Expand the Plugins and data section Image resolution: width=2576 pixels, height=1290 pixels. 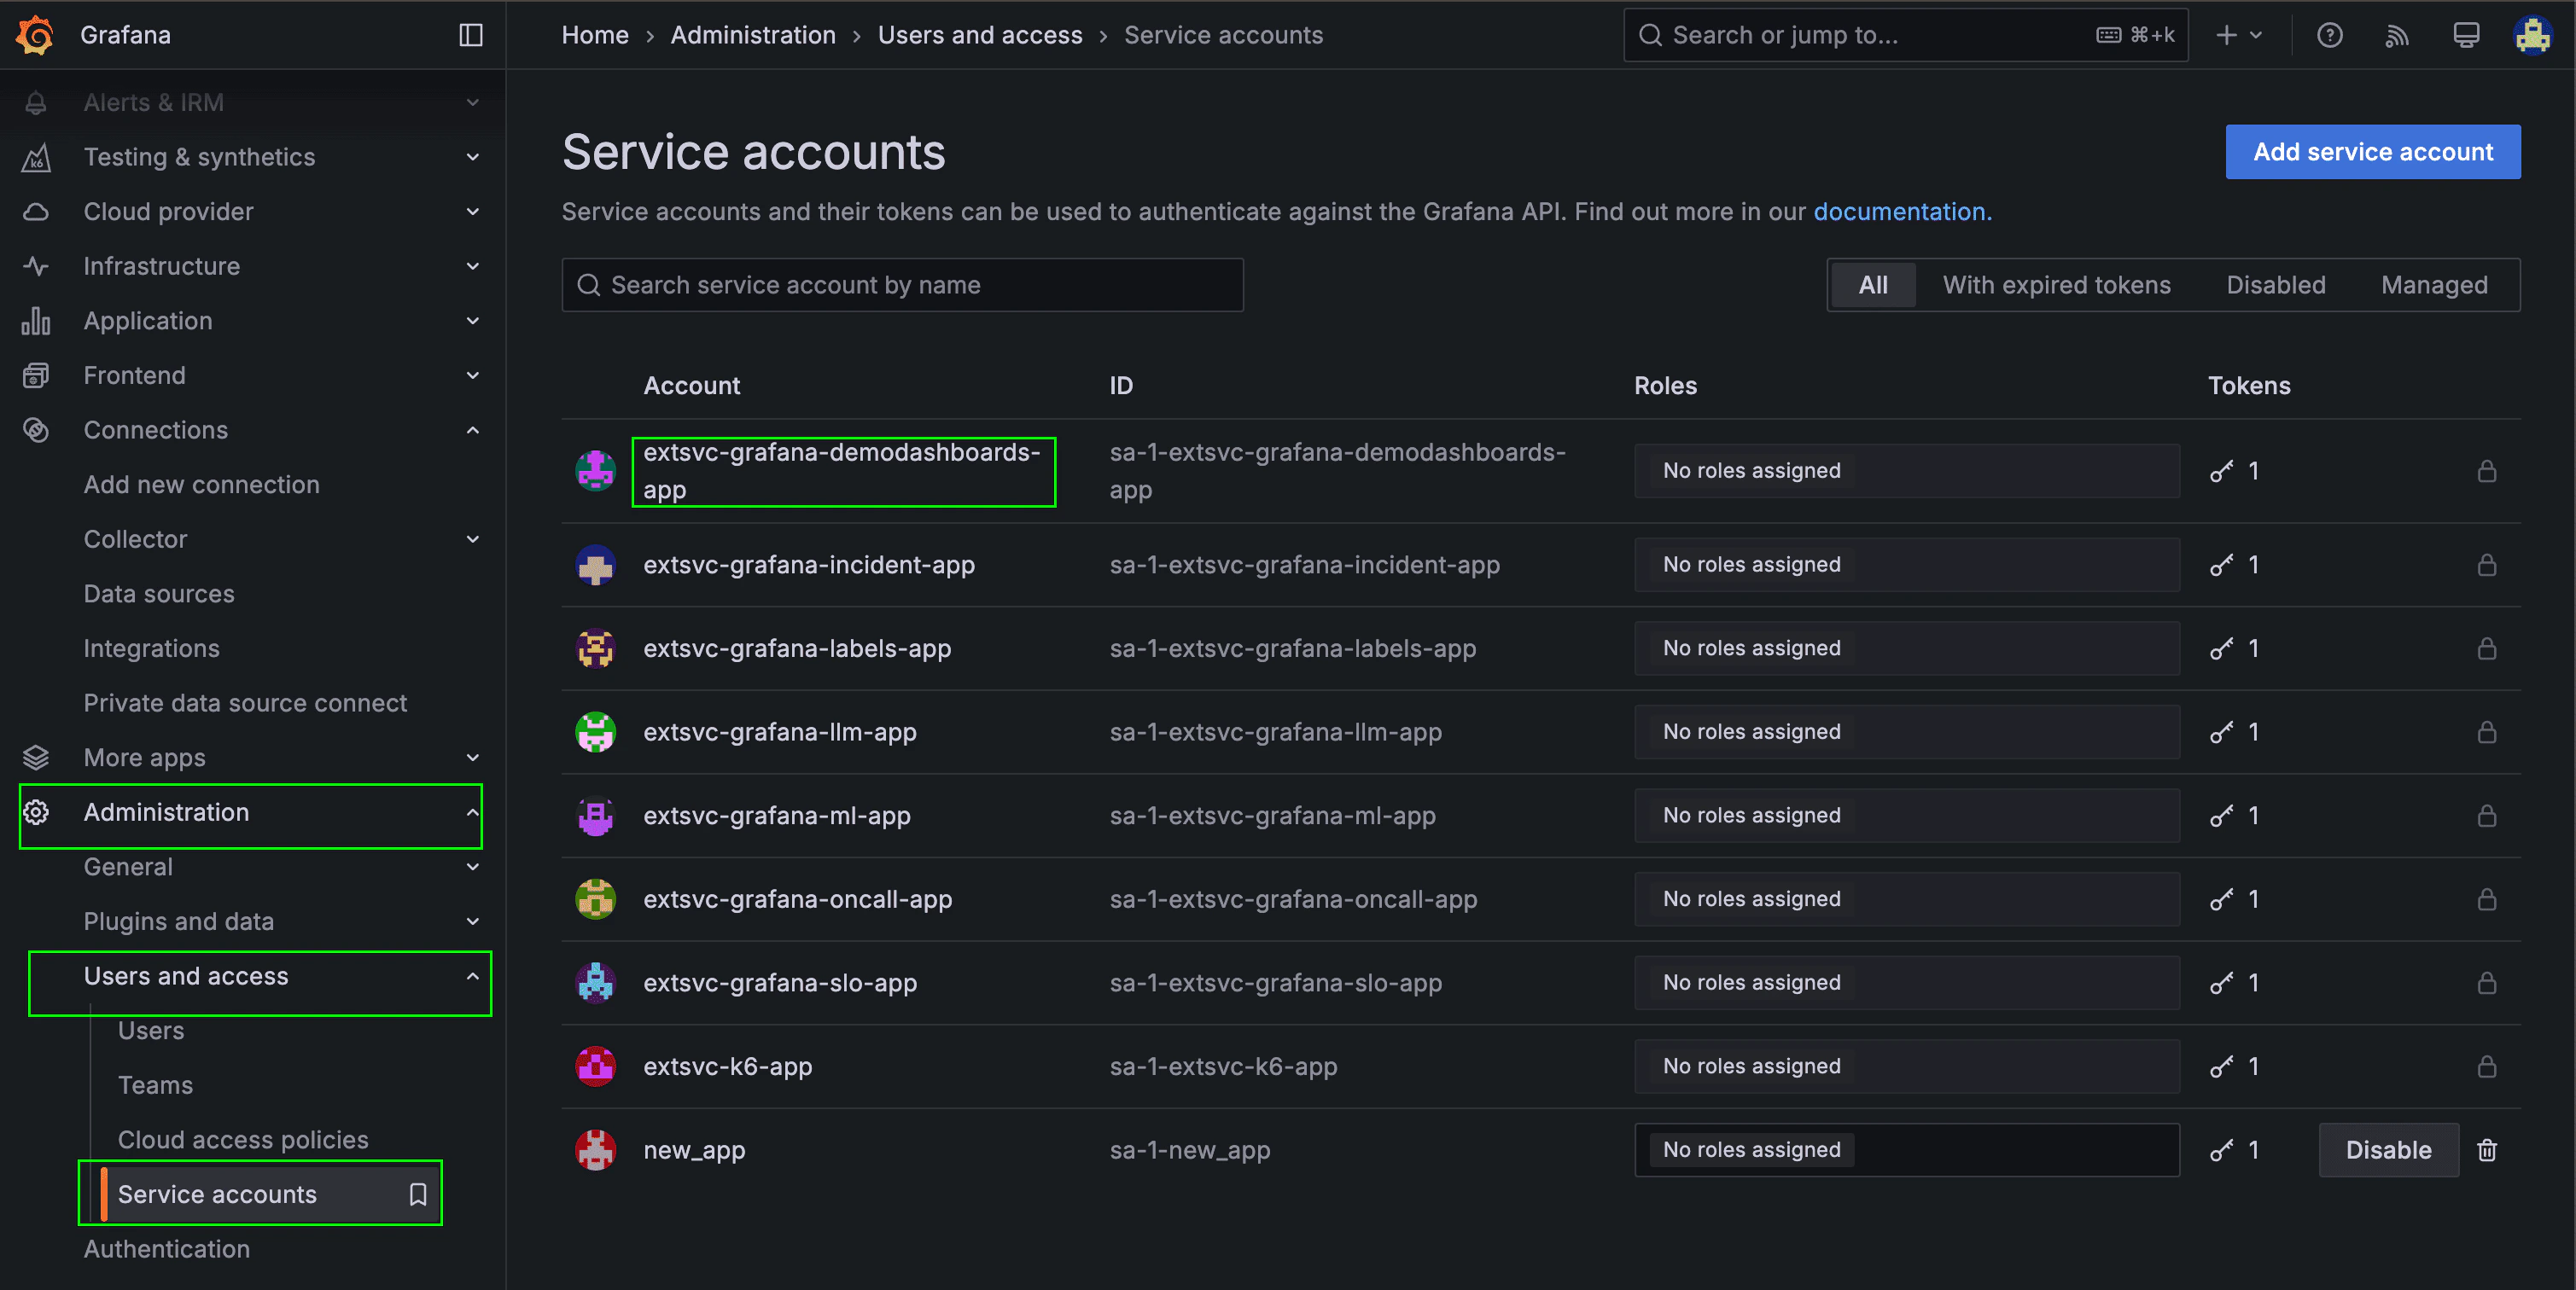(472, 921)
